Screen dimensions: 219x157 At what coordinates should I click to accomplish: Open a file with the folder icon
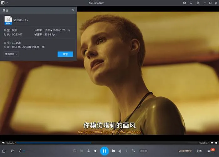(x=13, y=151)
